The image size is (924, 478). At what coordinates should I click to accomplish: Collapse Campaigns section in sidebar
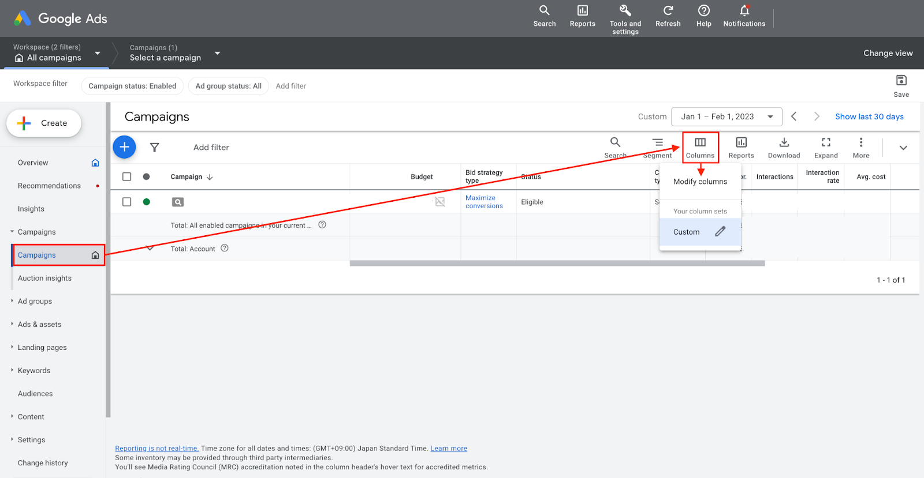coord(12,232)
